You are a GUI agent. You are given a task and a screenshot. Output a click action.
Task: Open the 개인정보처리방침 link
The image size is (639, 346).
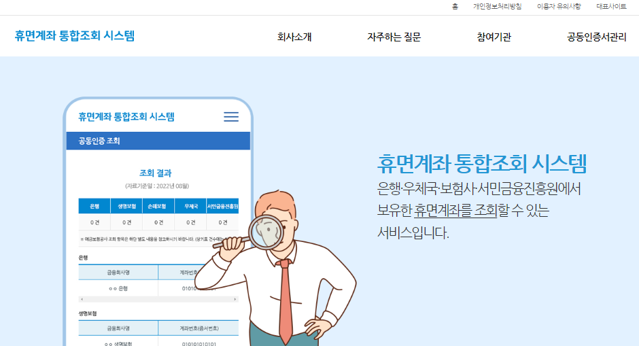tap(497, 7)
